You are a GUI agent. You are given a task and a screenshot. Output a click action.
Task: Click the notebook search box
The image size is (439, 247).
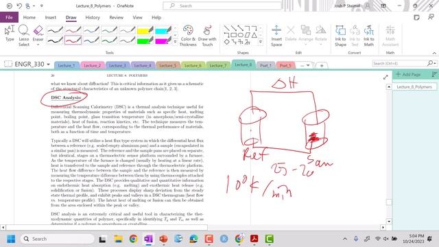click(399, 64)
